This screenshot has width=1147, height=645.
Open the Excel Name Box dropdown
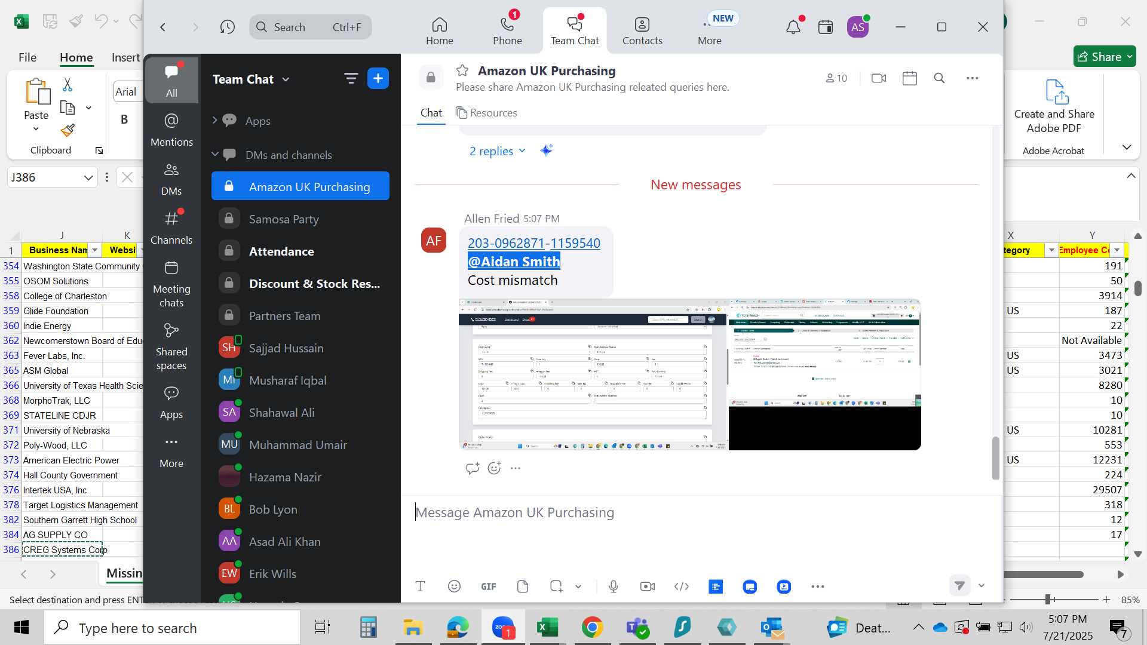point(88,177)
